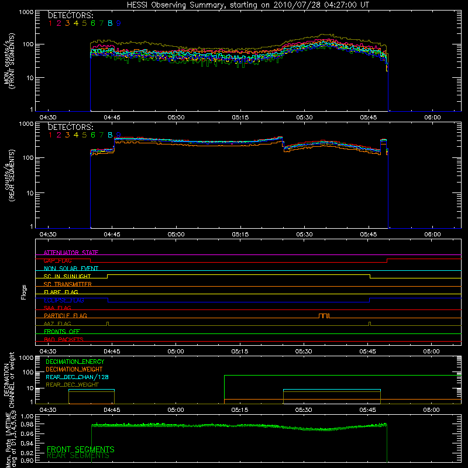This screenshot has height=468, width=468.
Task: Click DETECTORS label in front segments plot
Action: [70, 15]
